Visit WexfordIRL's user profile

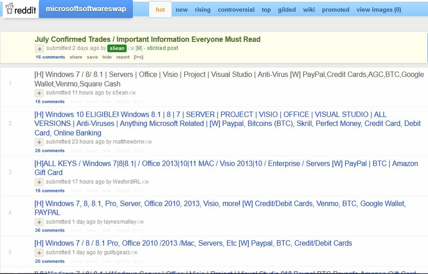[127, 182]
